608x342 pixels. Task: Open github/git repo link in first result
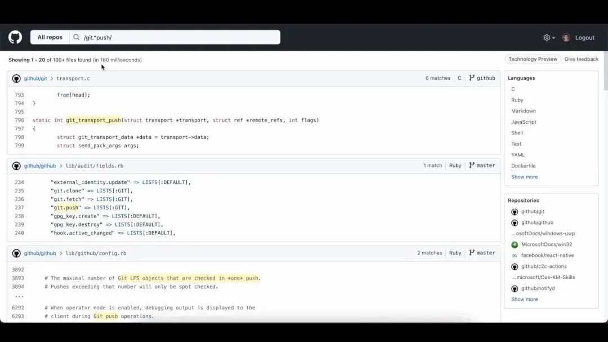35,78
